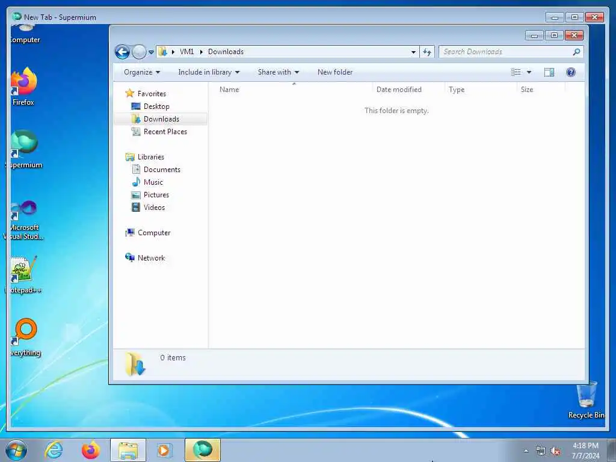The width and height of the screenshot is (616, 462).
Task: Go back using Explorer's Back arrow
Action: [122, 52]
